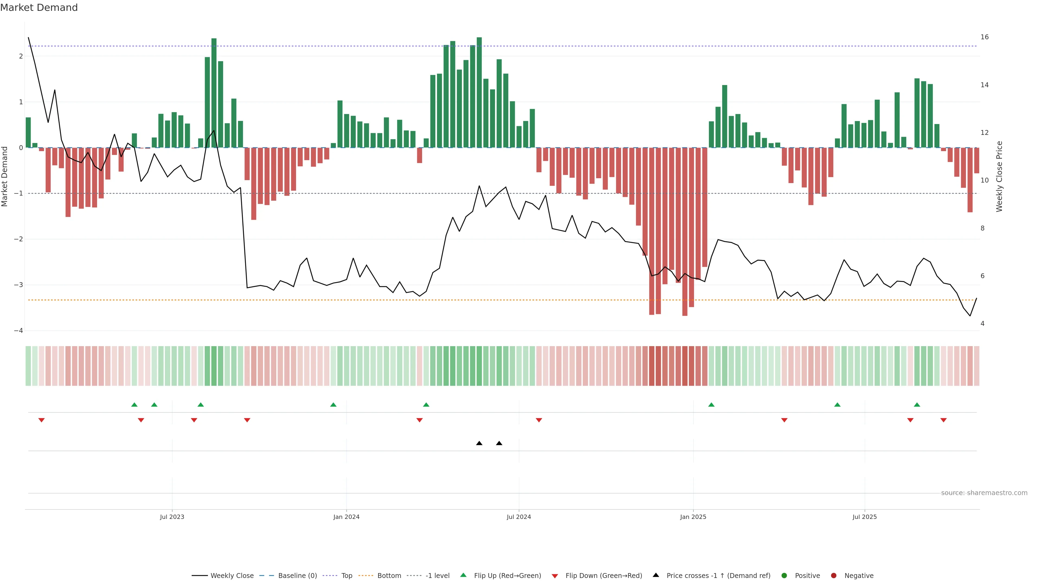The width and height of the screenshot is (1041, 585).
Task: Click the rightmost red flip-down marker
Action: pos(944,420)
